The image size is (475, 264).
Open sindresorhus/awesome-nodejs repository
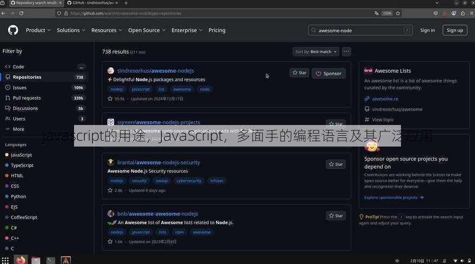156,71
